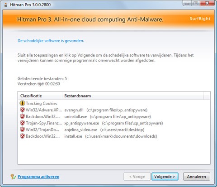Click the red shield icon beside install.exe row
This screenshot has height=187, width=217.
coord(22,136)
